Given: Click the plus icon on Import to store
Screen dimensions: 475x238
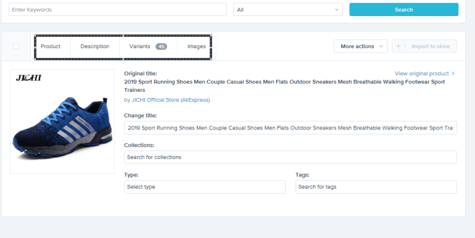Looking at the screenshot, I should pyautogui.click(x=399, y=46).
